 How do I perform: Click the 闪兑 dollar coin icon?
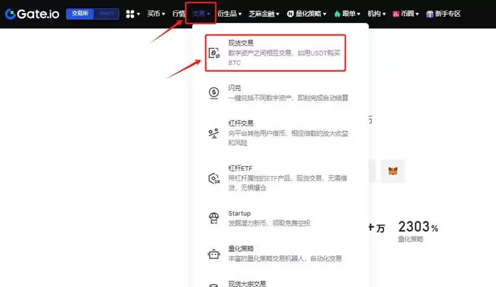[214, 93]
